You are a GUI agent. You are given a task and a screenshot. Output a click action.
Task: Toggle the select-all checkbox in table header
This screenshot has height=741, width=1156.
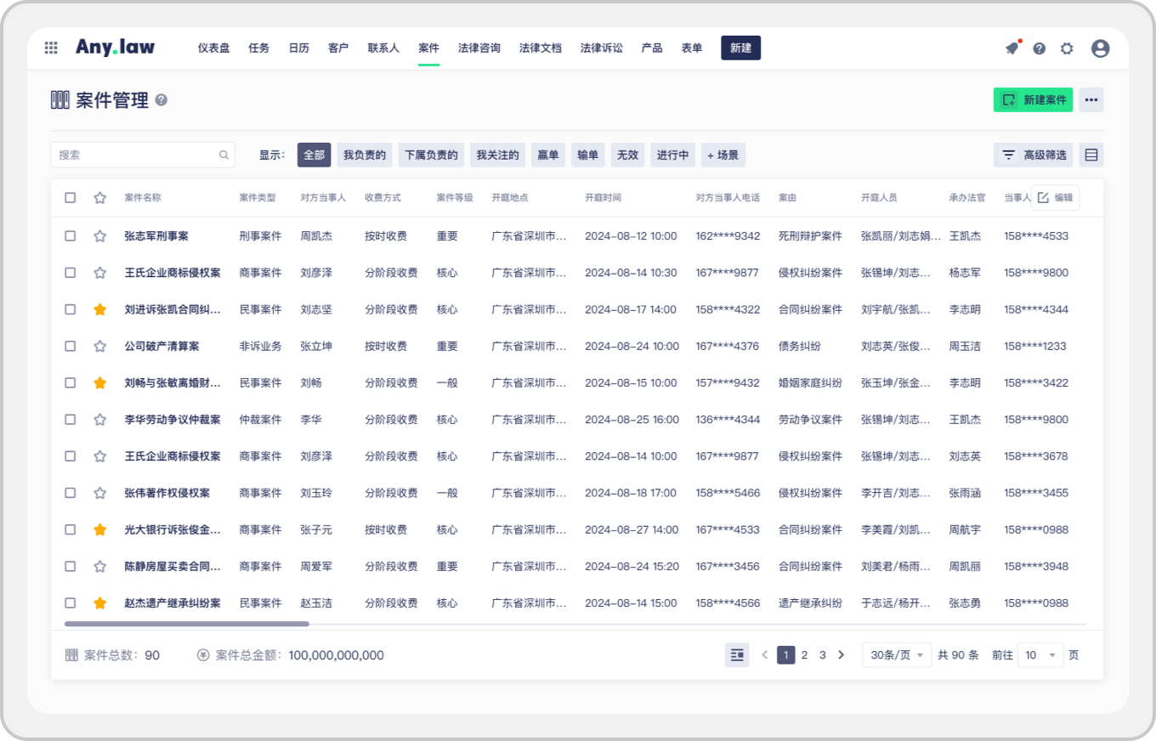coord(71,198)
